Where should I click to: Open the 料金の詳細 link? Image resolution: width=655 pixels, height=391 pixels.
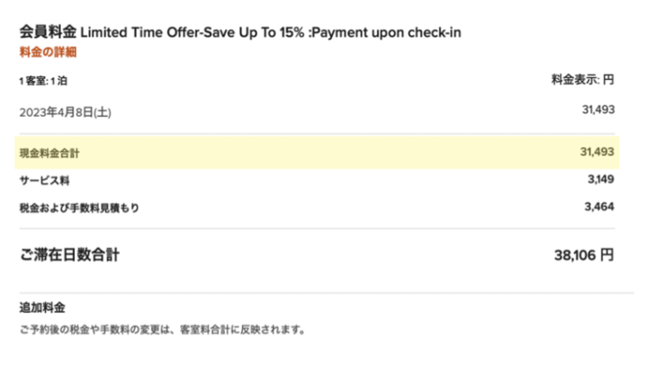48,52
